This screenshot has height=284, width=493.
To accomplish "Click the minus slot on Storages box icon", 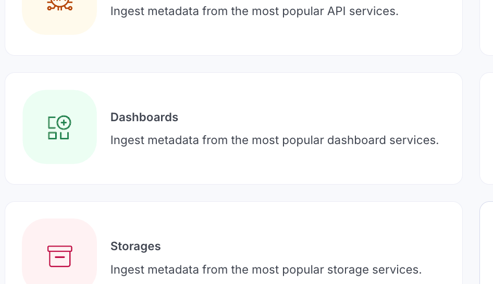I will tap(59, 258).
